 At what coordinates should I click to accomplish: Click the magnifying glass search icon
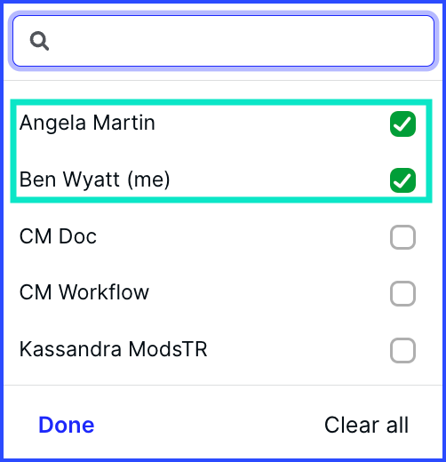39,41
